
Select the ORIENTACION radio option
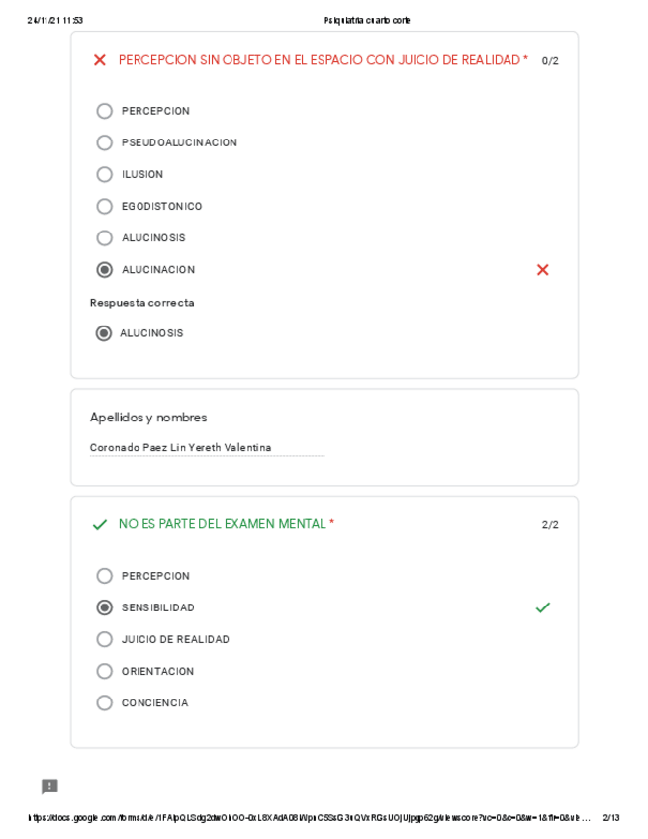tap(105, 671)
